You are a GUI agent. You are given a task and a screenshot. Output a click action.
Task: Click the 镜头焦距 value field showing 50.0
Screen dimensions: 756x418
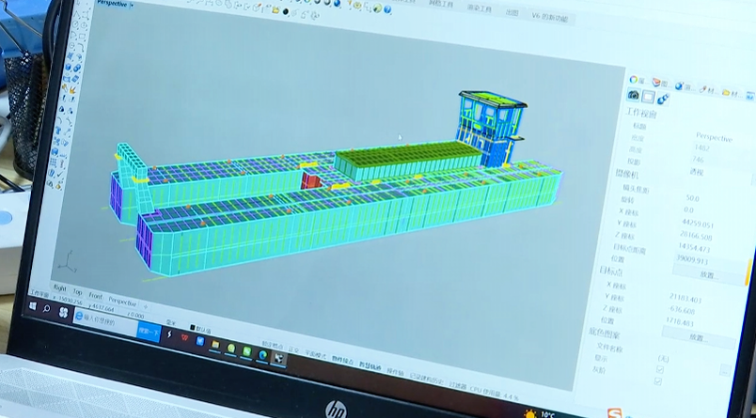pos(693,199)
